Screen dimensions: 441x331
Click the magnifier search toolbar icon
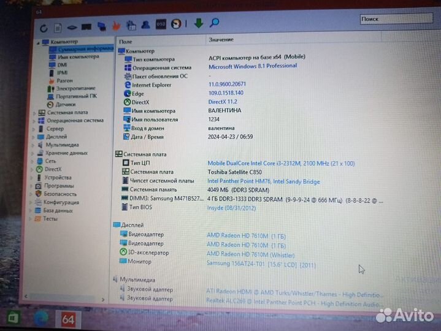pos(214,23)
